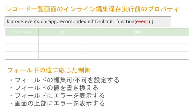Click the heading フィールドの値に応じた制御
Image resolution: width=194 pixels, height=109 pixels.
49,70
